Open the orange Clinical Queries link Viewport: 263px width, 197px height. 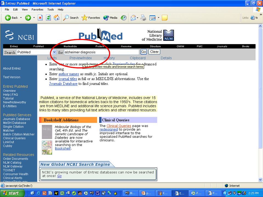coord(119,126)
